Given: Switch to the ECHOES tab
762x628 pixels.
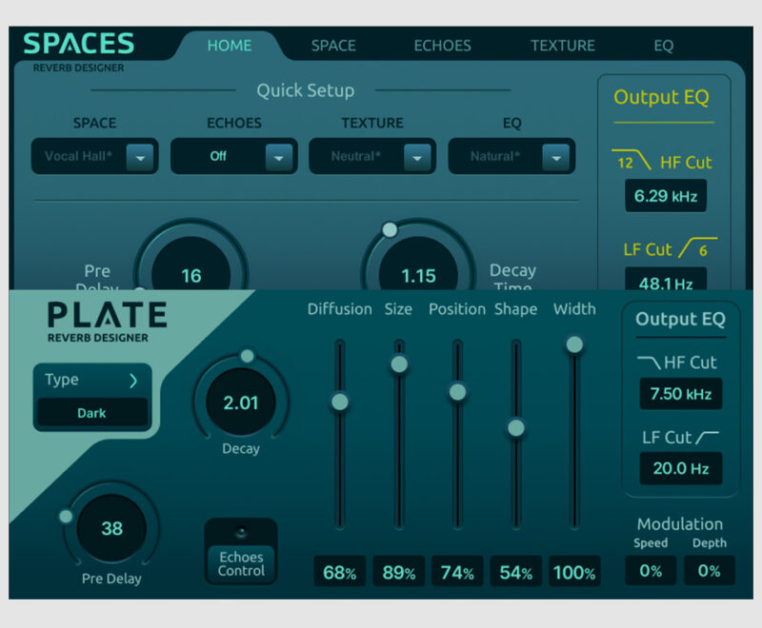Looking at the screenshot, I should pos(442,46).
